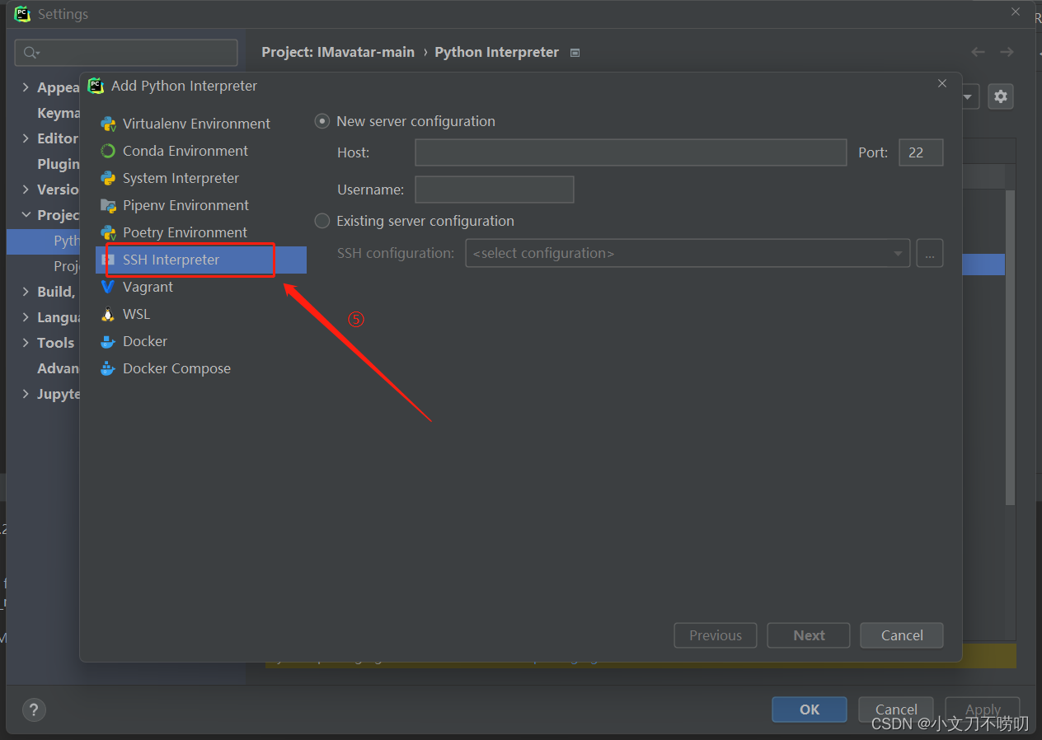The image size is (1042, 740).
Task: Click OK in the Settings window
Action: click(810, 710)
